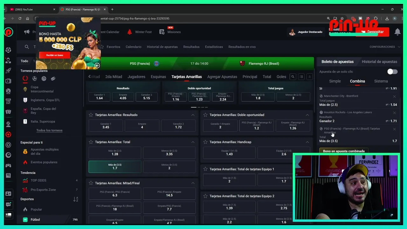
Task: Open the Estadísticas link
Action: coord(214,47)
